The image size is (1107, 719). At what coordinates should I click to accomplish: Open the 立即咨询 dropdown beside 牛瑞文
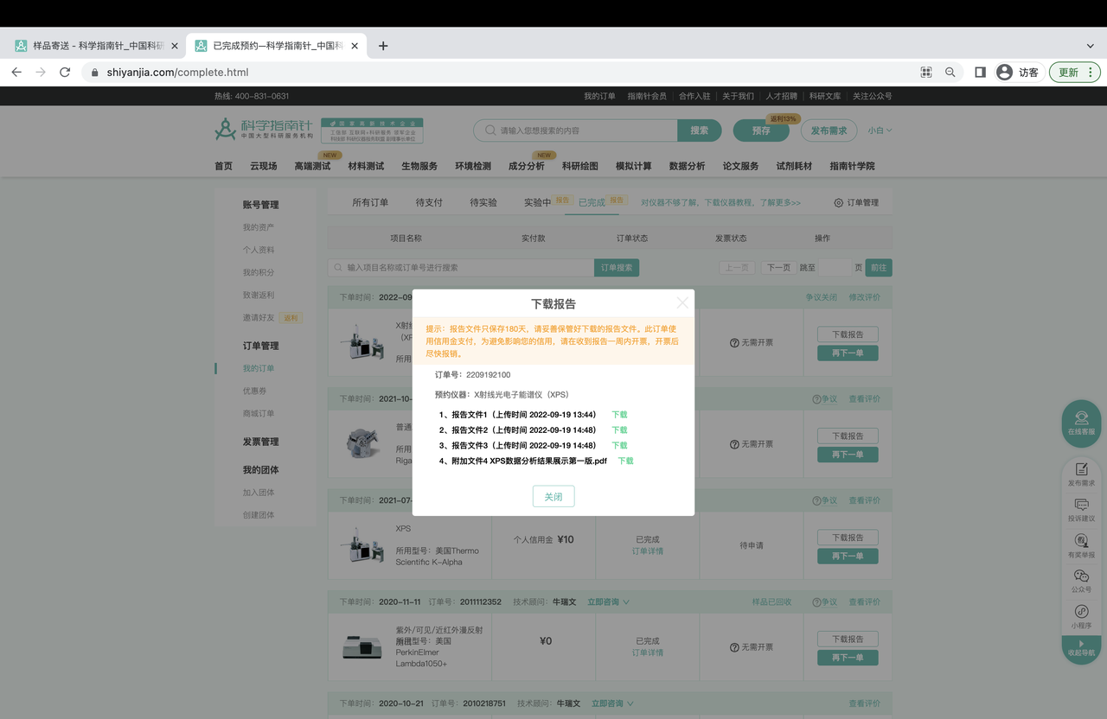pos(608,601)
